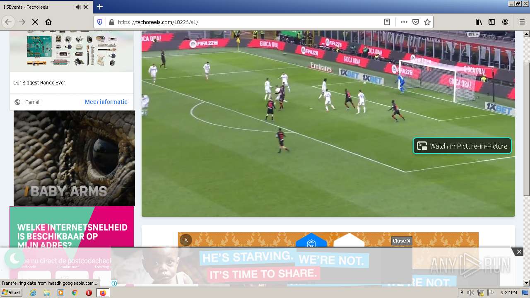Close the bottom banner overlay
The width and height of the screenshot is (530, 298).
coord(519,252)
